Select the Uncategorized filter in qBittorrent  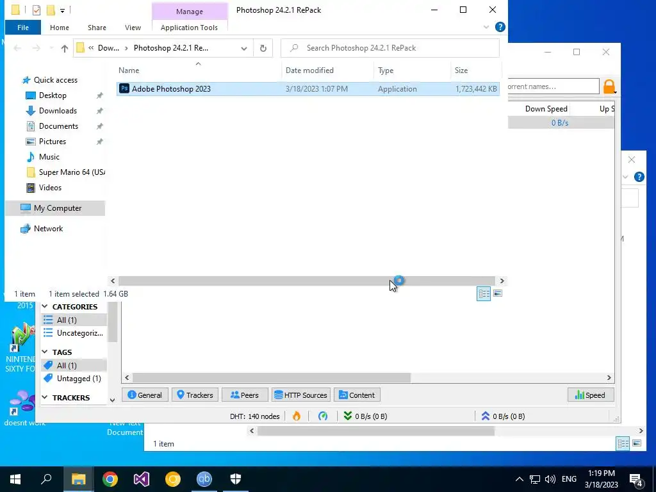(74, 333)
